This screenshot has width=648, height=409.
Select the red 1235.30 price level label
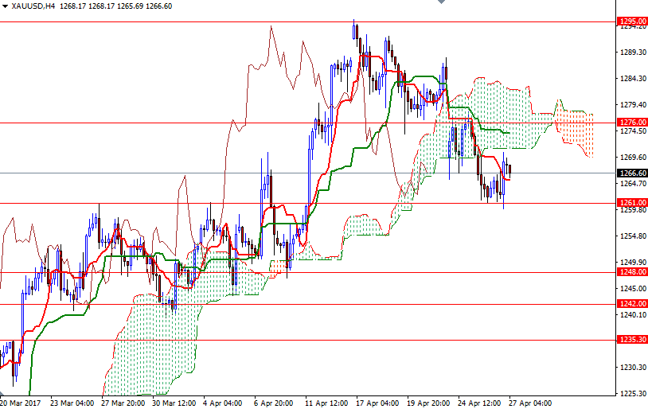click(632, 340)
